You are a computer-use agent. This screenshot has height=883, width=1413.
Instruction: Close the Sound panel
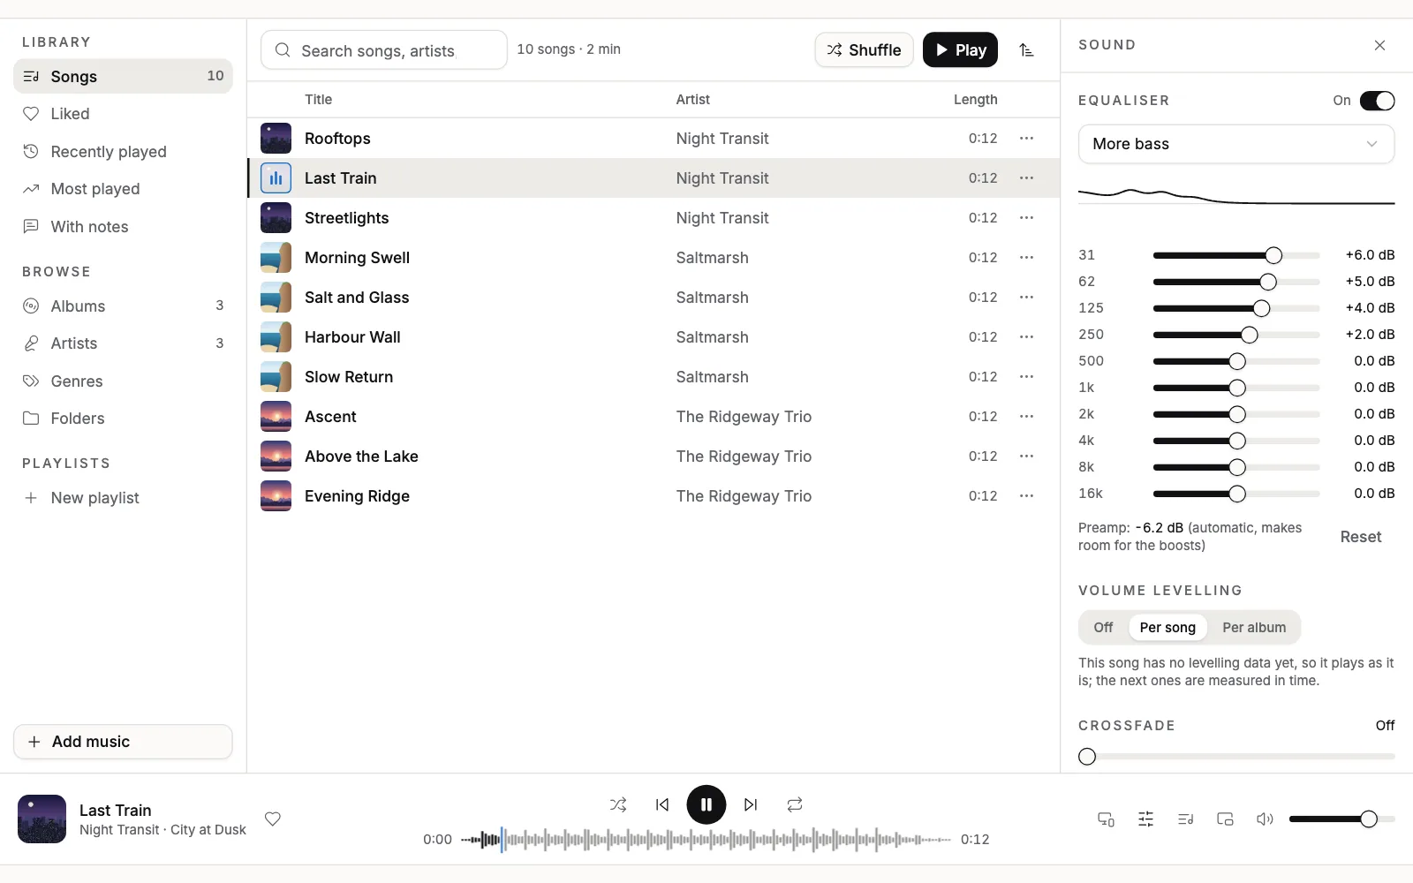[1379, 45]
